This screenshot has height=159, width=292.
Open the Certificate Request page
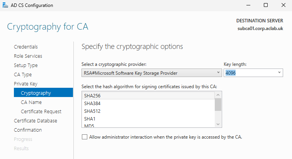(x=41, y=112)
